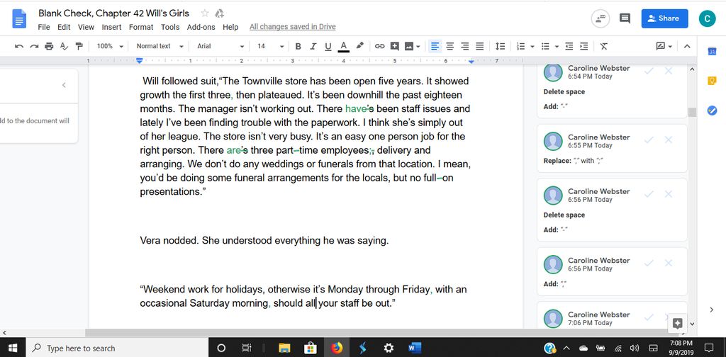The image size is (726, 357).
Task: Open 'All changes saved in Drive' link
Action: click(292, 27)
